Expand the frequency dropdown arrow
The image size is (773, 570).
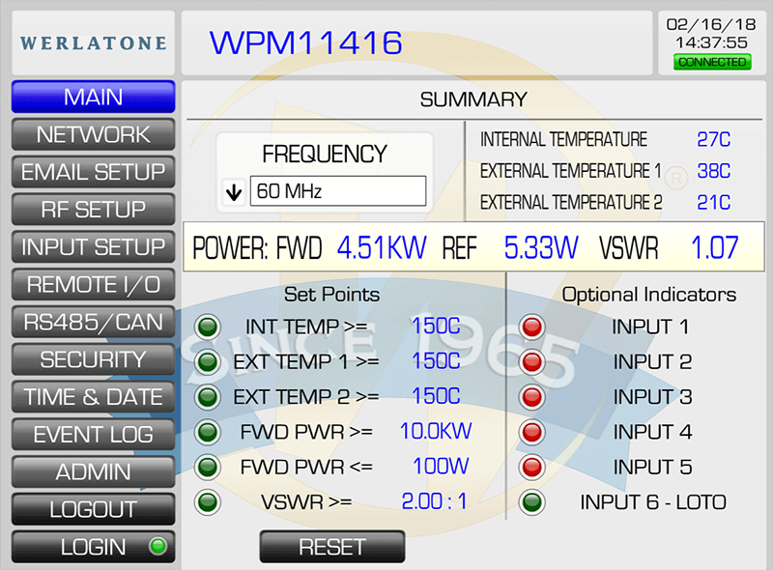(234, 192)
